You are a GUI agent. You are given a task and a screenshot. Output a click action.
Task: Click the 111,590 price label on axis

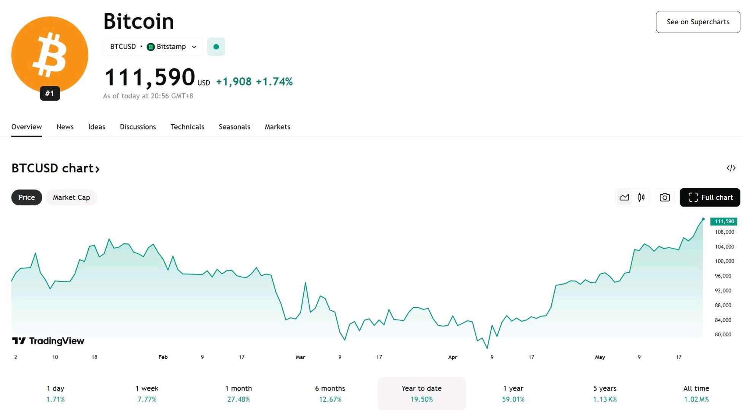[x=724, y=221]
